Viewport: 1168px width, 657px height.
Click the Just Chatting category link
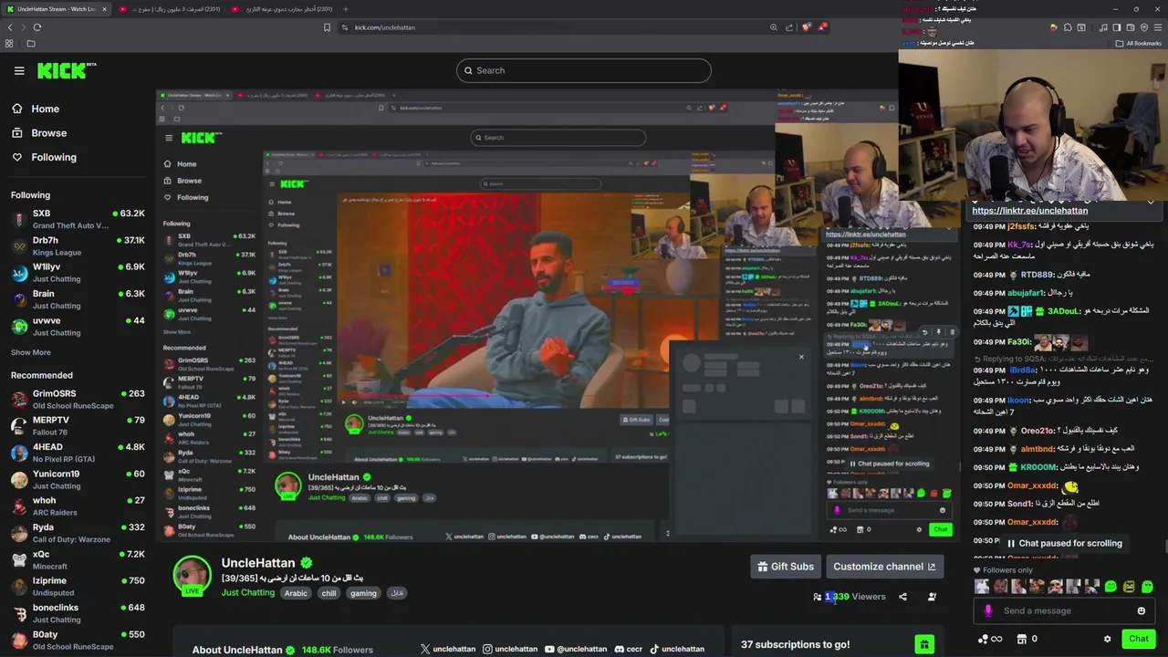pos(247,593)
